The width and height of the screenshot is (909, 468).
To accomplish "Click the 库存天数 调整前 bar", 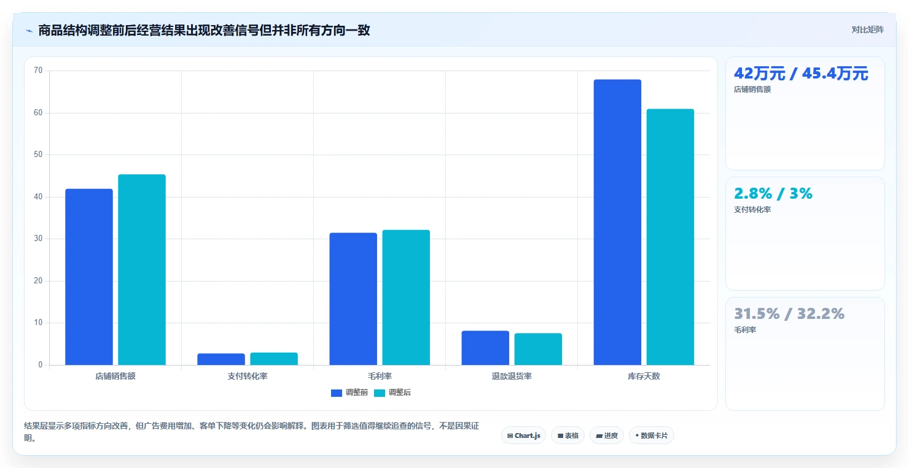I will coord(617,222).
